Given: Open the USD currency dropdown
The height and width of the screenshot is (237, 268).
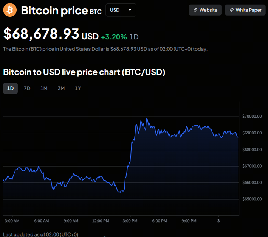Looking at the screenshot, I should (x=121, y=10).
